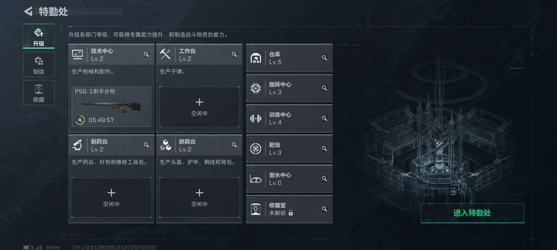
Task: Open PSG-1射手步枪 production thumbnail
Action: [111, 106]
